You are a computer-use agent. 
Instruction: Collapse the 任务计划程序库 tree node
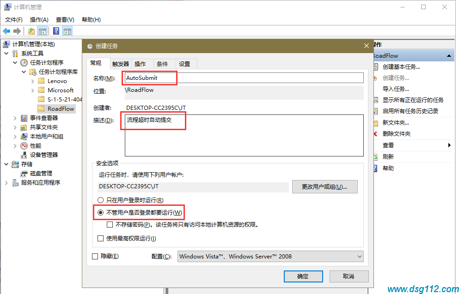(x=24, y=72)
